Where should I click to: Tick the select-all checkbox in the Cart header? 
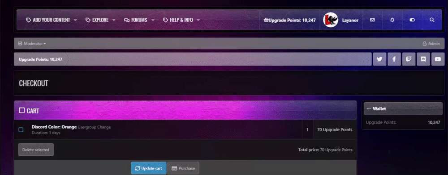[22, 110]
